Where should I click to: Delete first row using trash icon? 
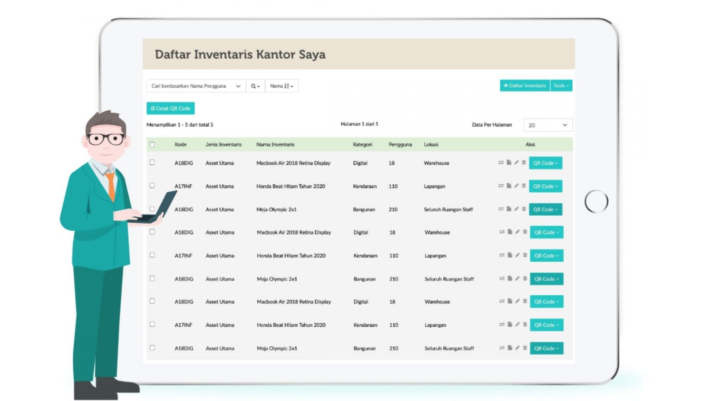tap(524, 162)
